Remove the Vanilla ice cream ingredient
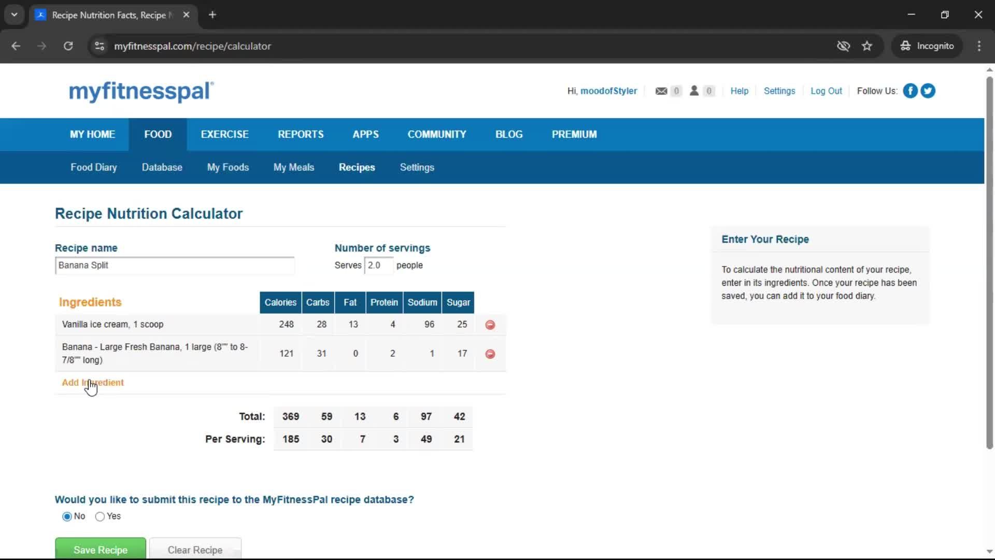The height and width of the screenshot is (560, 995). (490, 325)
